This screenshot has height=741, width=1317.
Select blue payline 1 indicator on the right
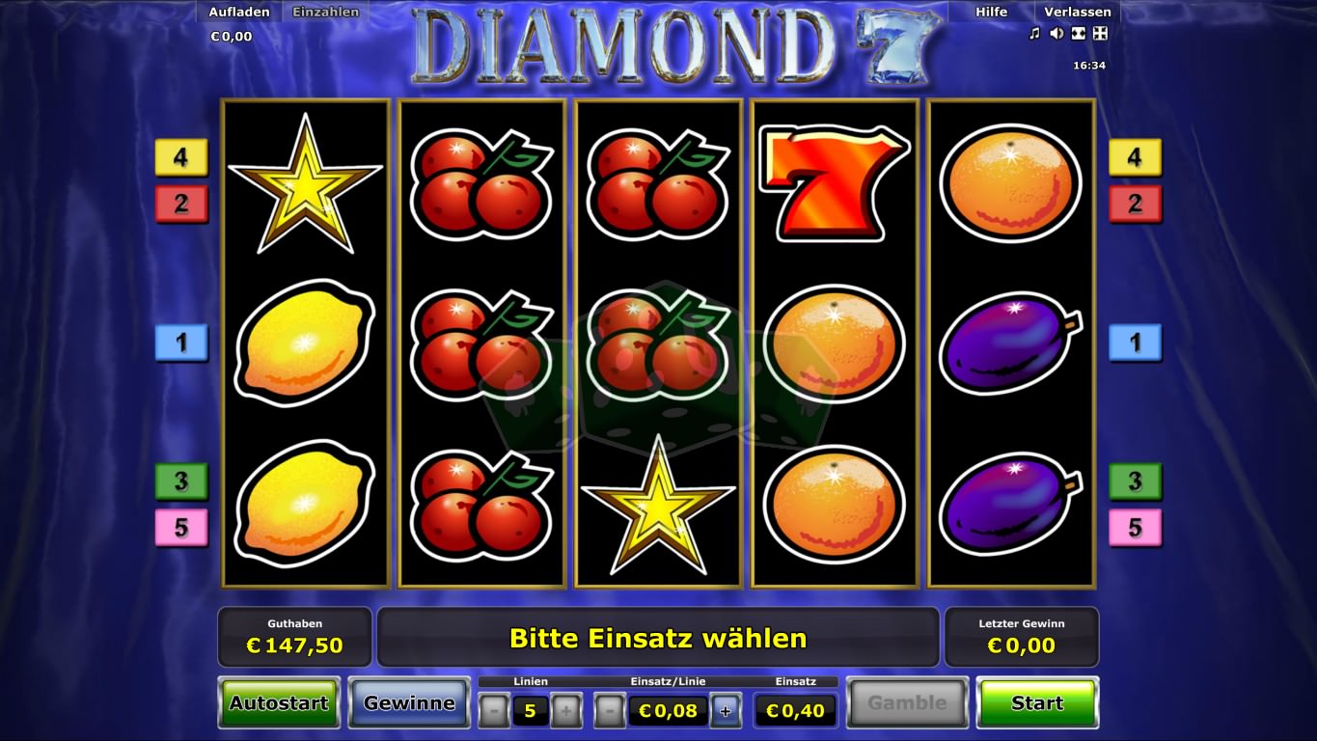click(1135, 343)
